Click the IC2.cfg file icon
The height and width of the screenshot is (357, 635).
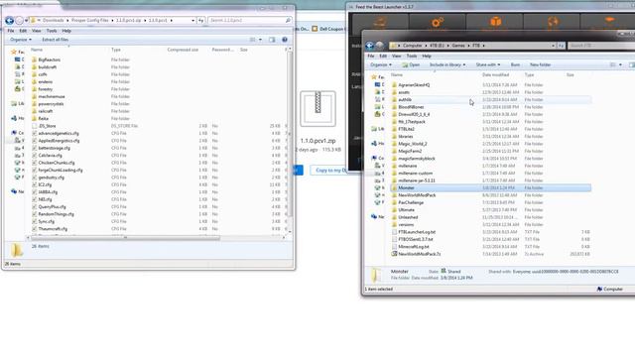(x=34, y=184)
